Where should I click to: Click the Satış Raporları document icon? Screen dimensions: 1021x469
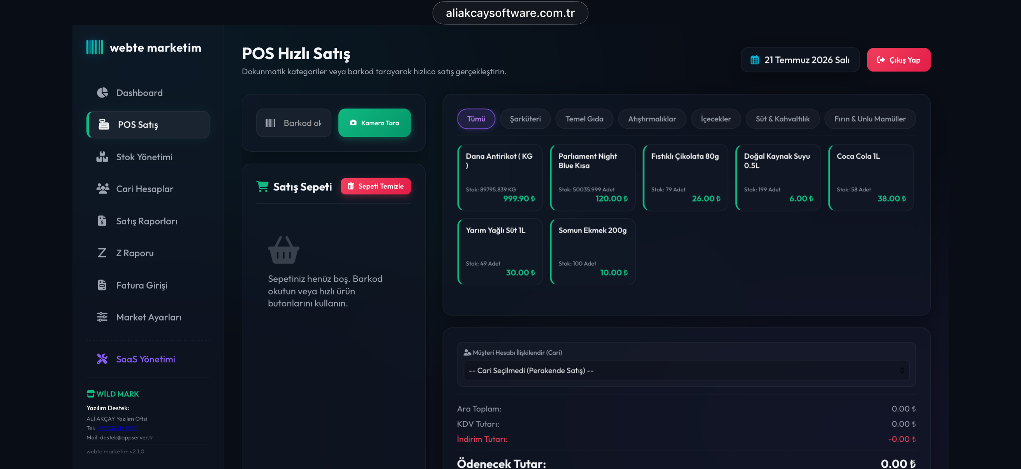point(102,221)
